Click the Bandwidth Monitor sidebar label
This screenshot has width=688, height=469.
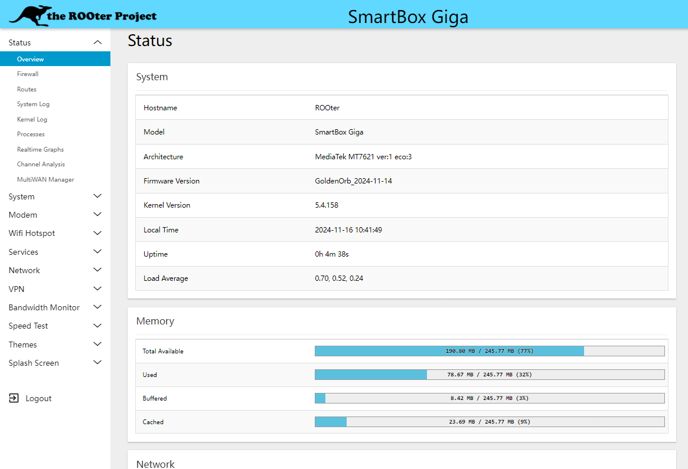(44, 307)
